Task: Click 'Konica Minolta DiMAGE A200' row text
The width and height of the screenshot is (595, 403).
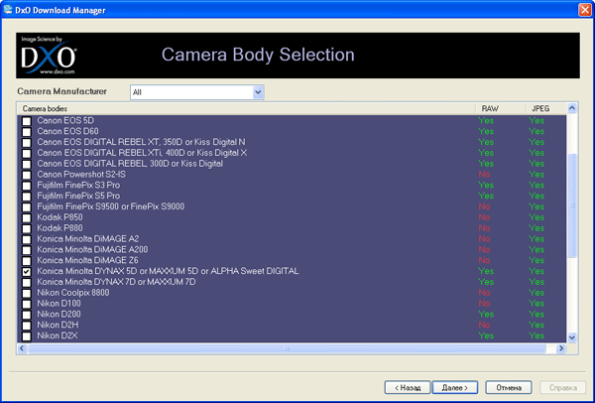Action: pyautogui.click(x=92, y=249)
